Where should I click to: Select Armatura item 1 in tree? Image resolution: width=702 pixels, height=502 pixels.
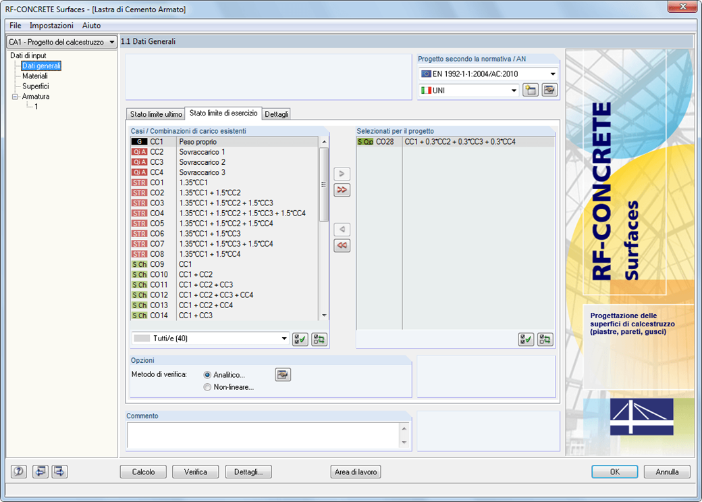tap(36, 107)
